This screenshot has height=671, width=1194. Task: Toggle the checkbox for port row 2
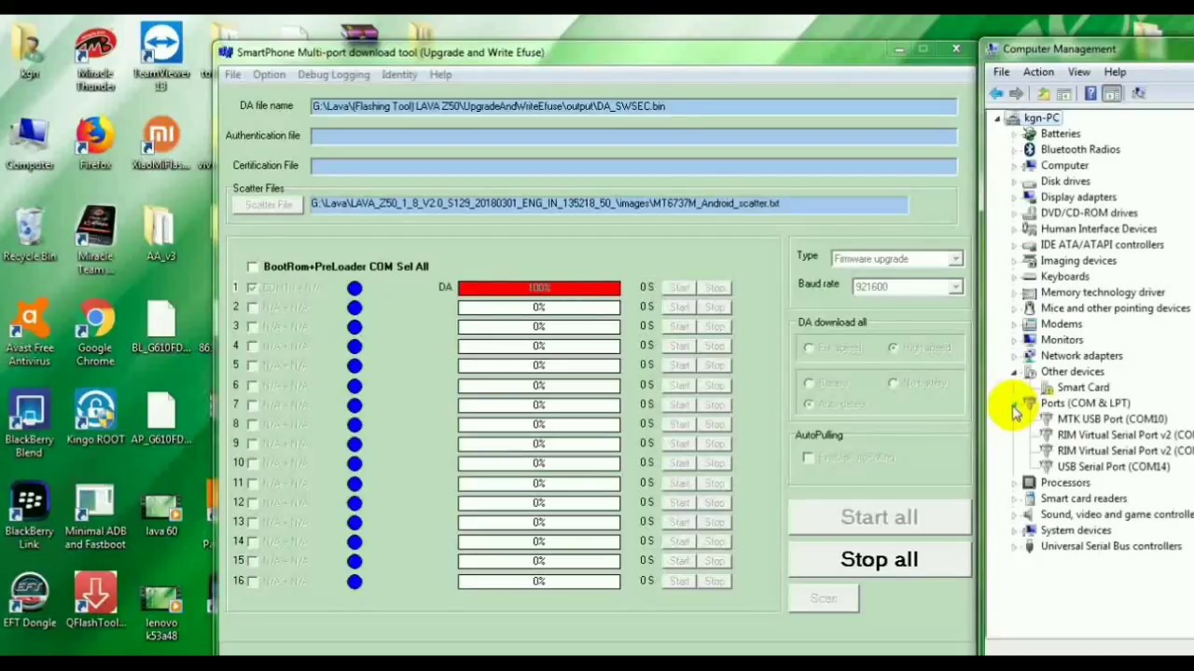[252, 307]
